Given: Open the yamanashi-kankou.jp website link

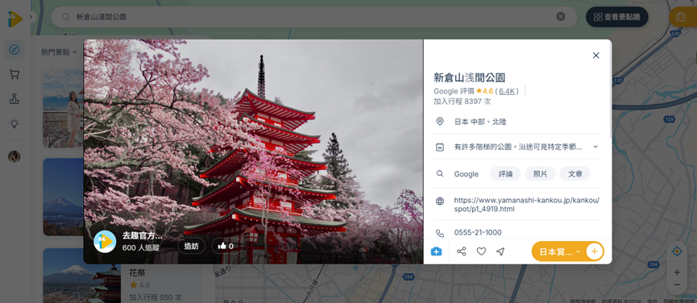Looking at the screenshot, I should tap(527, 205).
